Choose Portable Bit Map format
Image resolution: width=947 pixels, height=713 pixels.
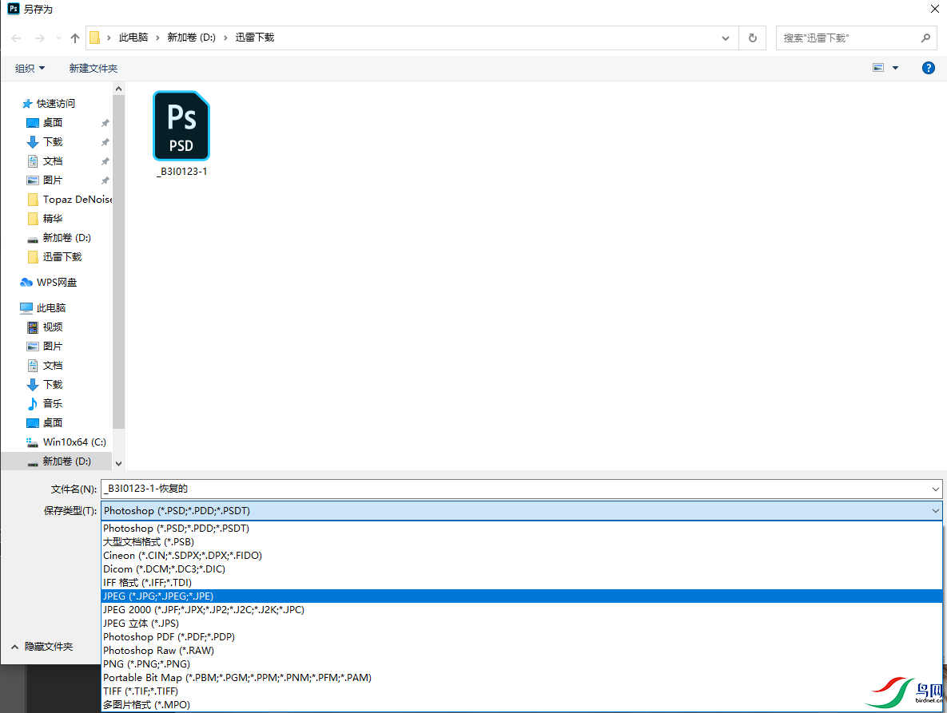tap(522, 677)
